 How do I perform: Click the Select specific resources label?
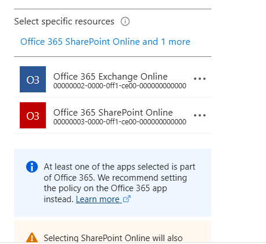(x=64, y=21)
